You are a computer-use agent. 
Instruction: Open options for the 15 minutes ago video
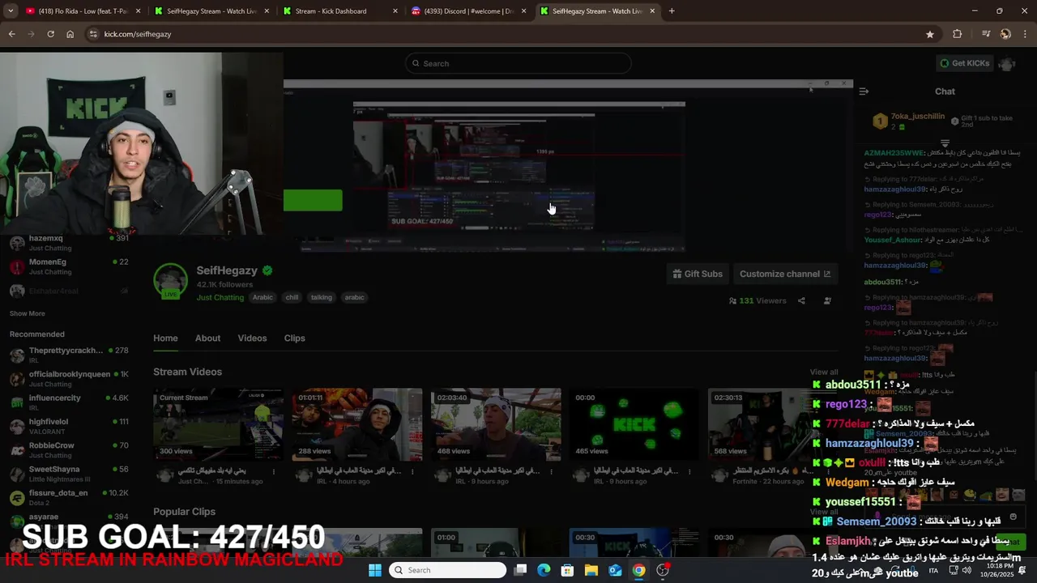coord(274,471)
